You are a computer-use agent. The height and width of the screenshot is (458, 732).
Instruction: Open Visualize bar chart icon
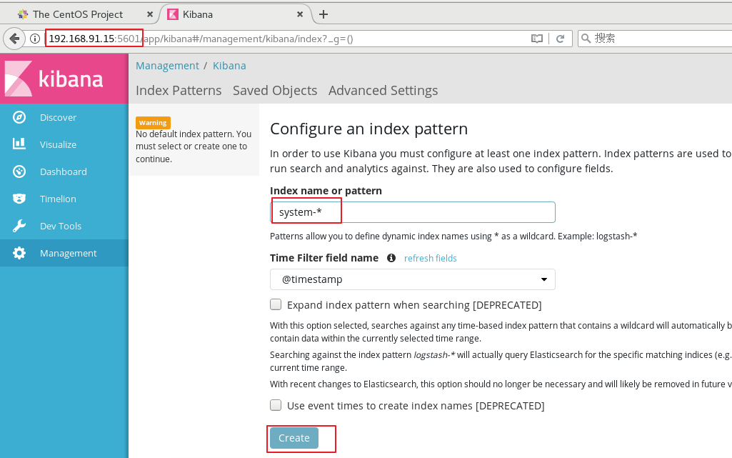[19, 144]
